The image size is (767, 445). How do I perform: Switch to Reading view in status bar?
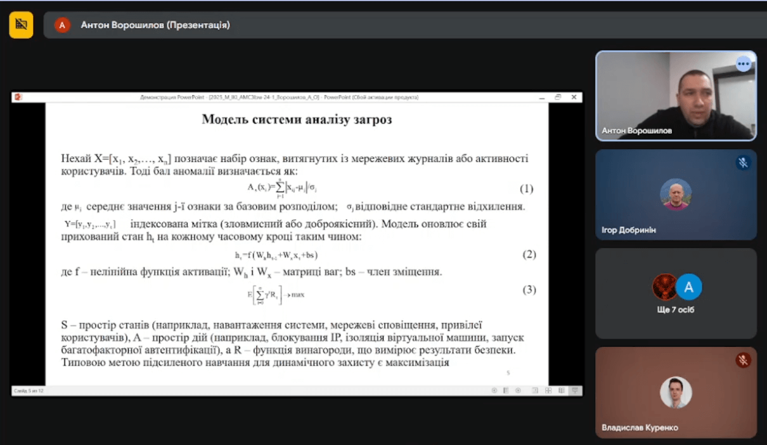(x=561, y=390)
